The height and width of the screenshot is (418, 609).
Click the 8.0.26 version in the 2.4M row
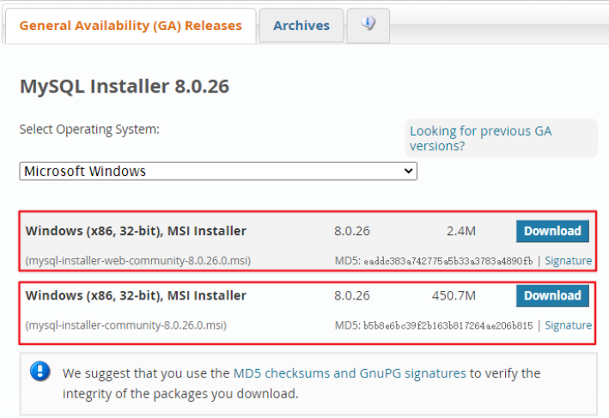point(352,232)
